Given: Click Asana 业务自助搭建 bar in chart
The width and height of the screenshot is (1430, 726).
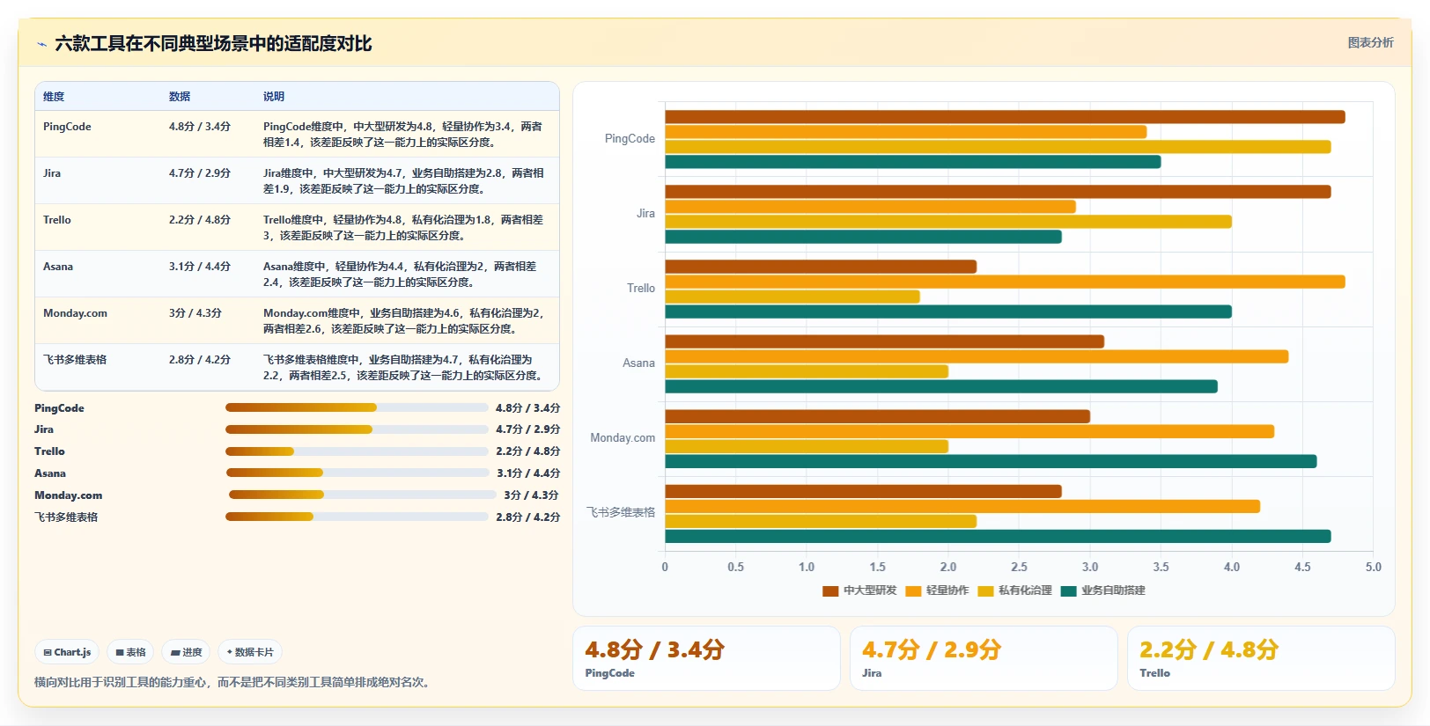Looking at the screenshot, I should point(941,386).
